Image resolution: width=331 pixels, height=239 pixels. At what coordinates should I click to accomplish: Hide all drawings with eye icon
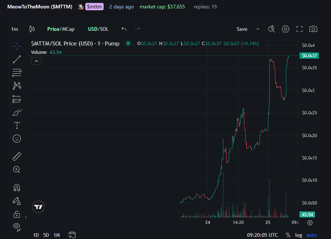tap(17, 227)
